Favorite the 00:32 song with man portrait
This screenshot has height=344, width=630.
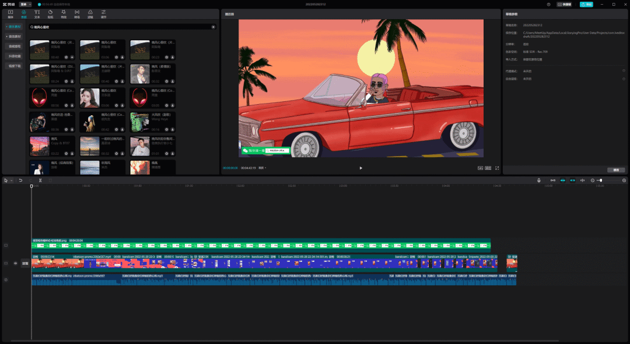point(167,81)
